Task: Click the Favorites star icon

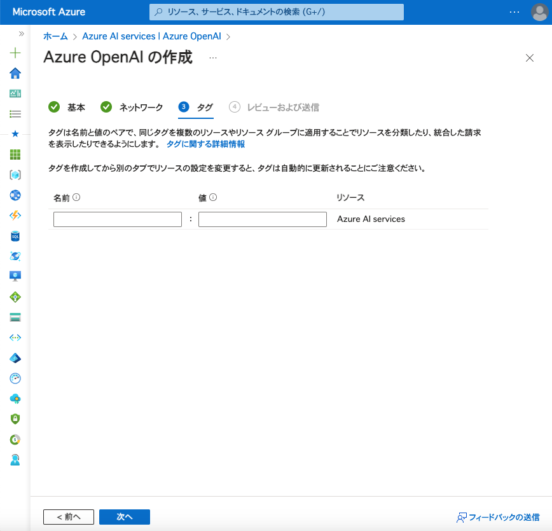Action: tap(15, 134)
